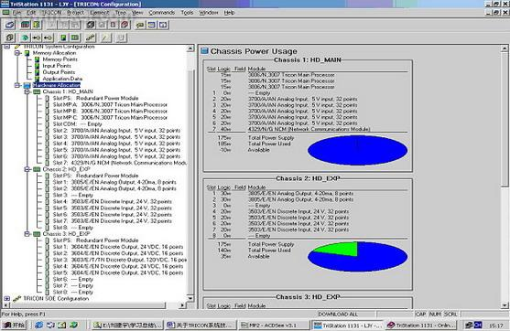Open the MP2 - ACDSee taskbar button

coord(274,326)
